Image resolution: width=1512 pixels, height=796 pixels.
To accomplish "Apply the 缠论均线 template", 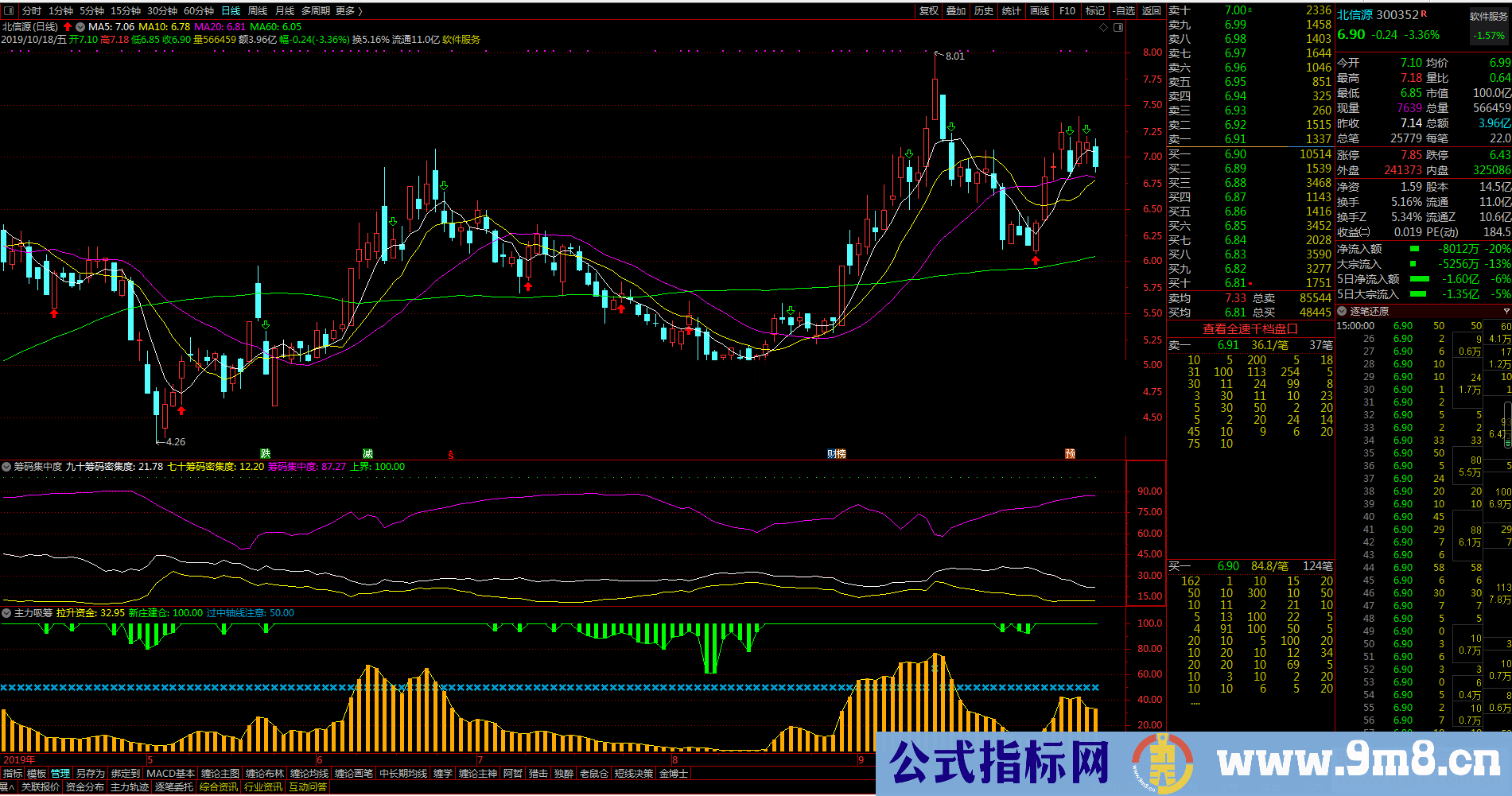I will pyautogui.click(x=309, y=773).
